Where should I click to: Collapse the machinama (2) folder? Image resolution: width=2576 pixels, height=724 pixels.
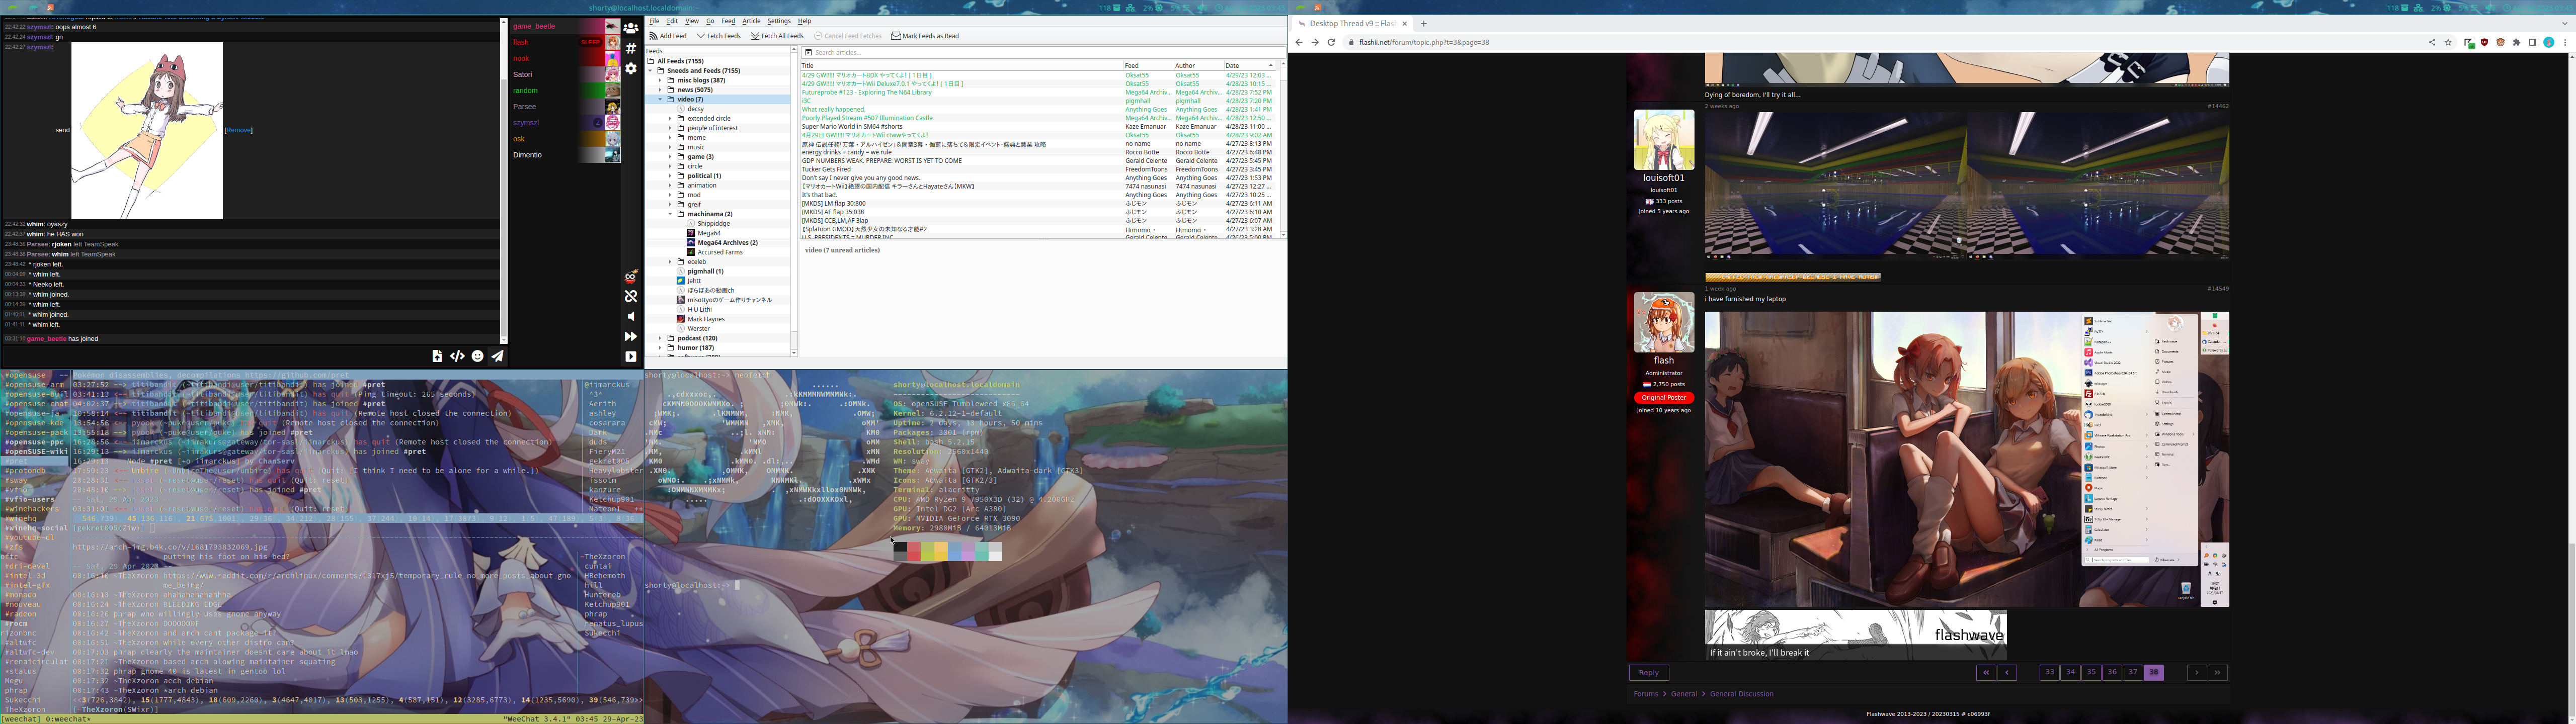(670, 214)
